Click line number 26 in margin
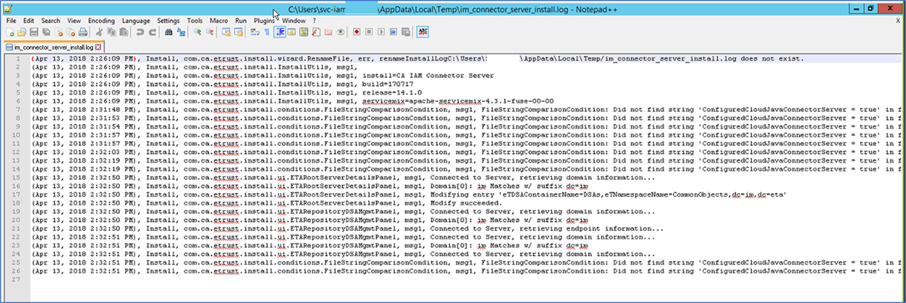The width and height of the screenshot is (906, 303). [x=15, y=271]
